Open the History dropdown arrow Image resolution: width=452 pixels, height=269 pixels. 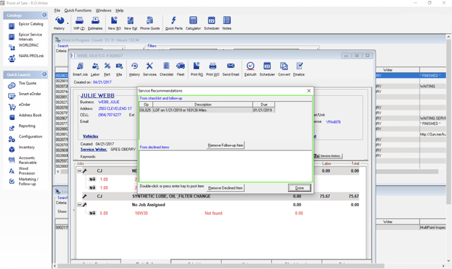pyautogui.click(x=68, y=23)
